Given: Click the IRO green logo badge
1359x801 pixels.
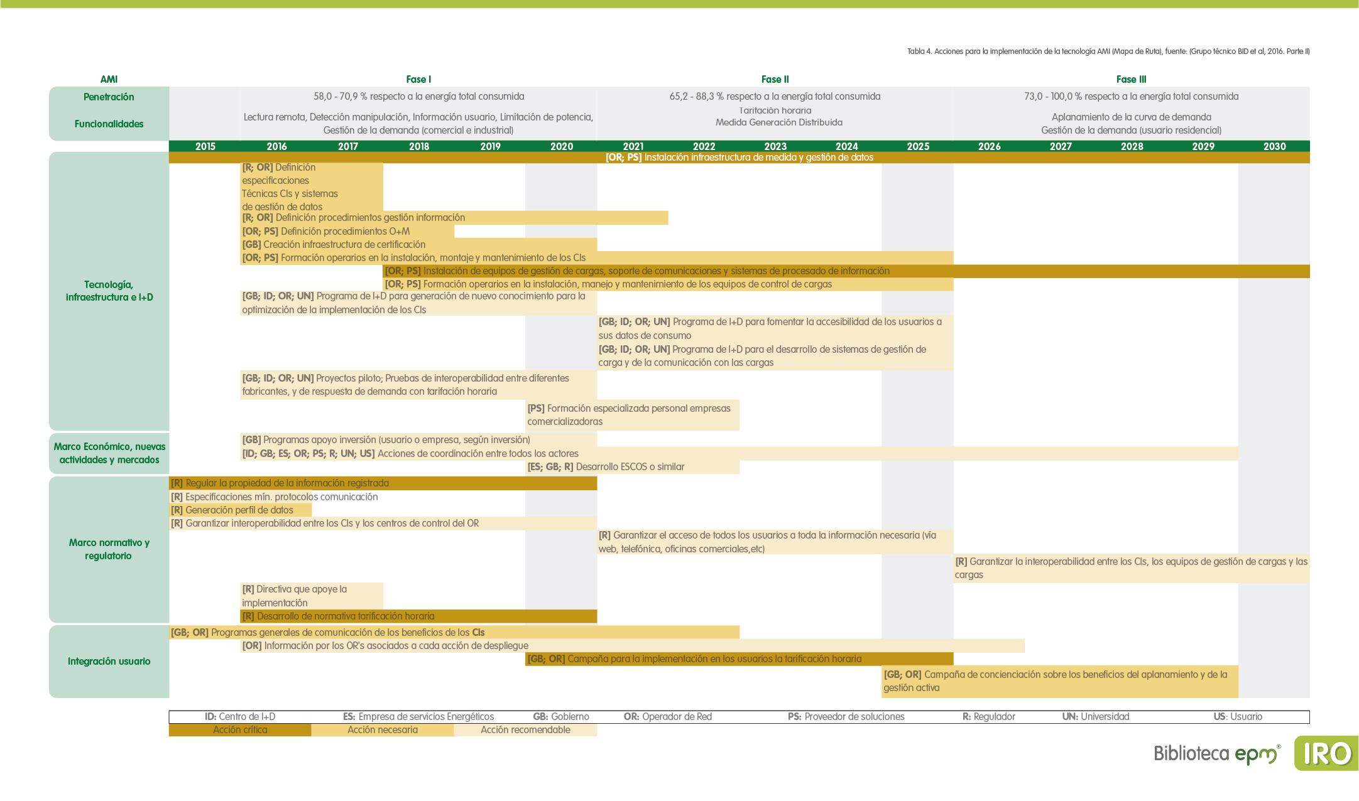Looking at the screenshot, I should (1326, 753).
